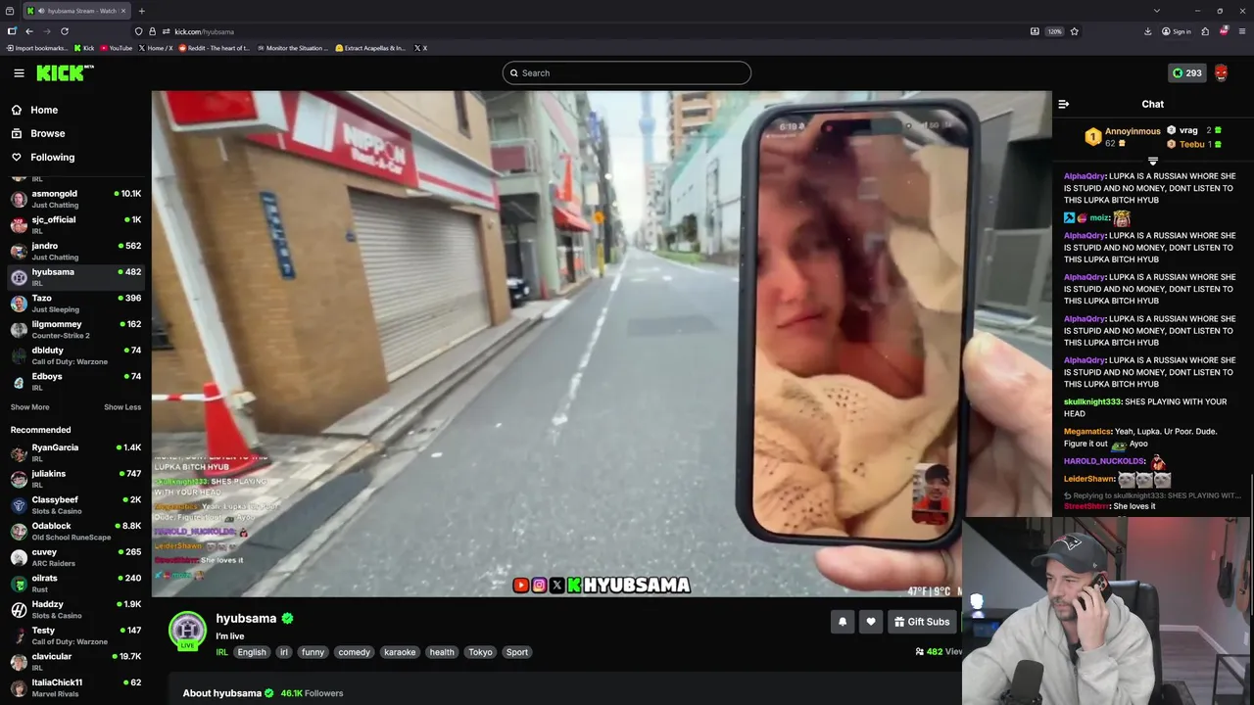
Task: Select the Tokyo tag
Action: pyautogui.click(x=480, y=652)
